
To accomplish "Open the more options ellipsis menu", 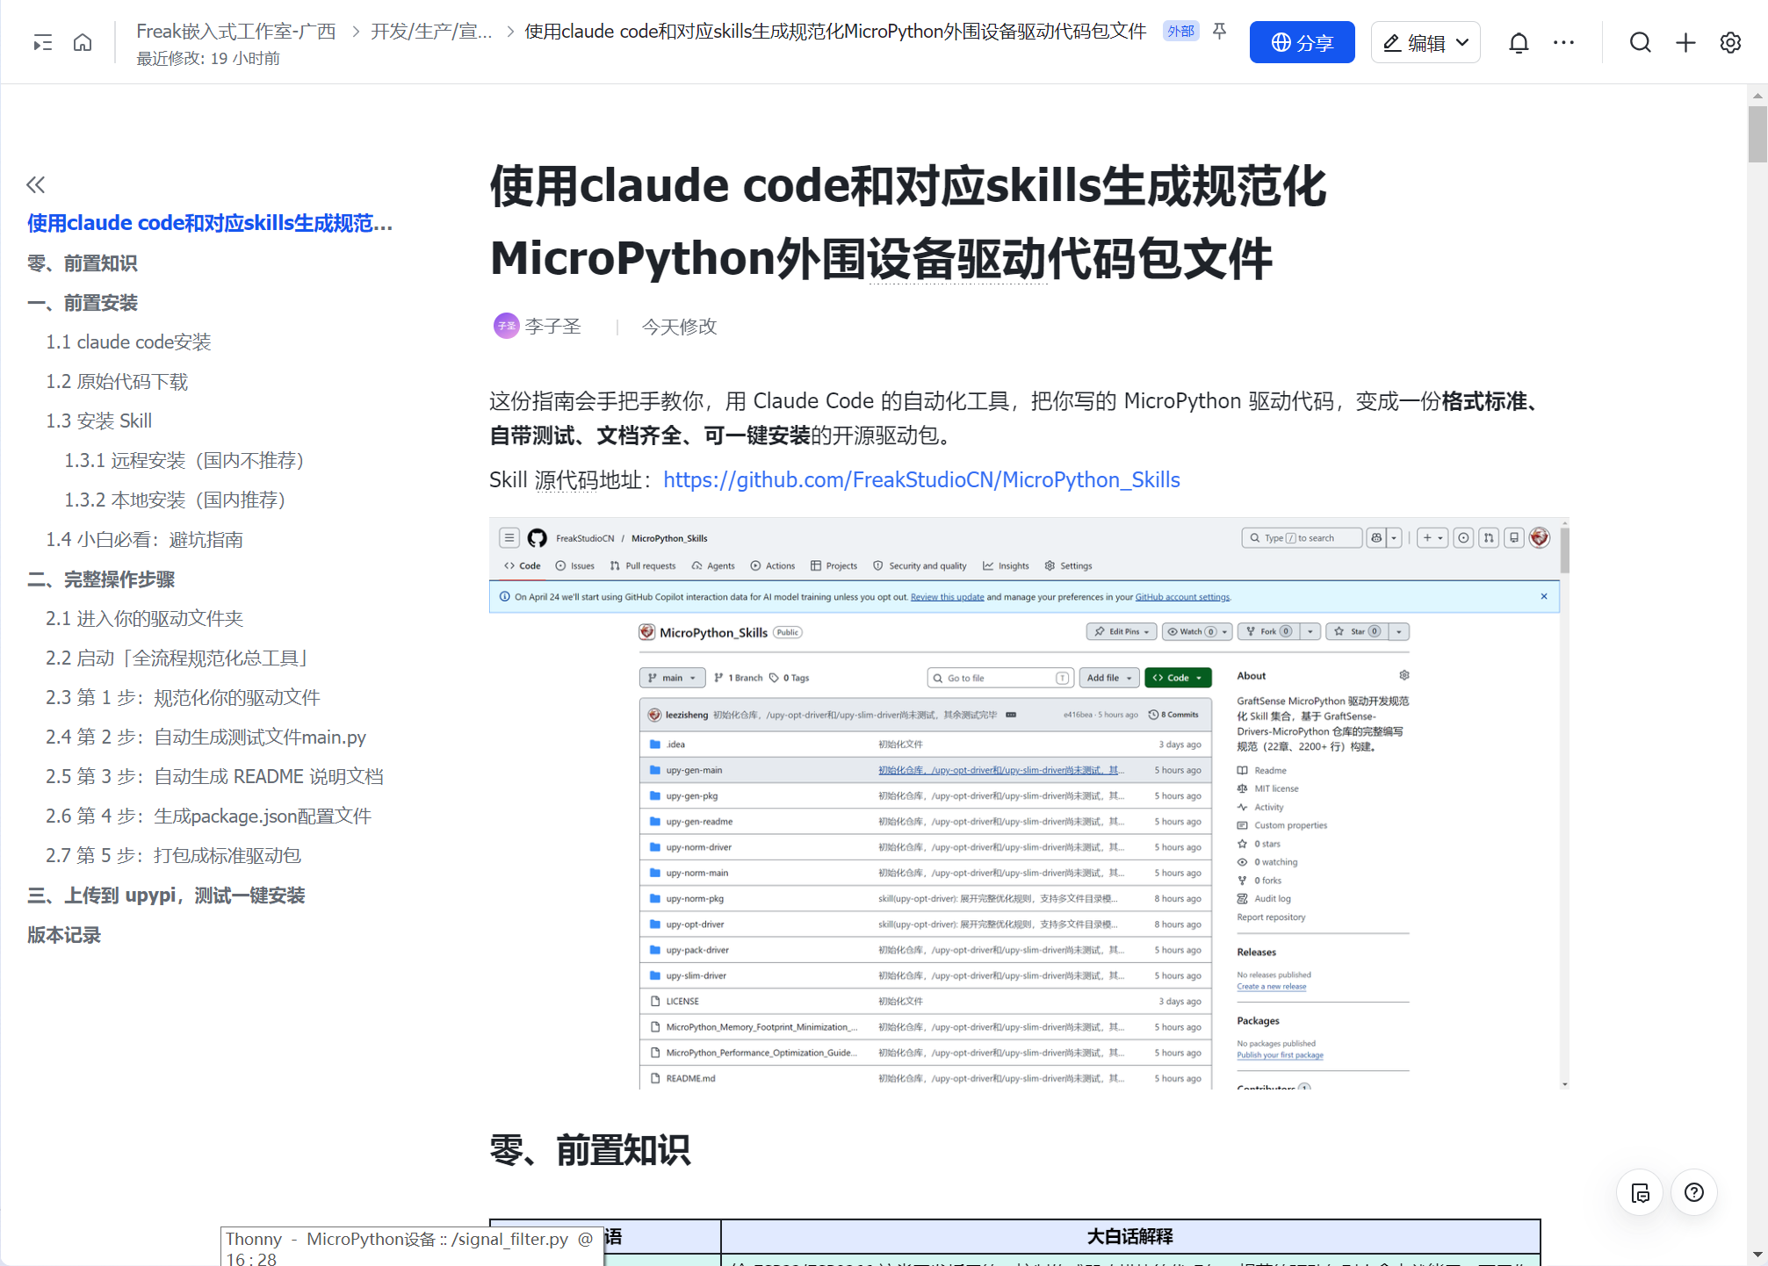I will point(1563,42).
